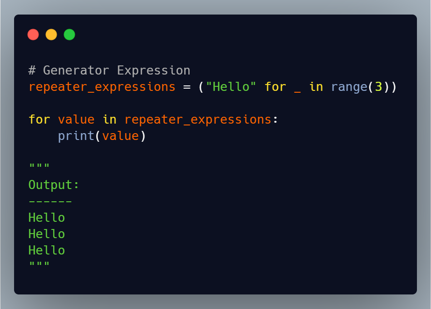Click the '# Generator Expression' comment line

(x=109, y=70)
